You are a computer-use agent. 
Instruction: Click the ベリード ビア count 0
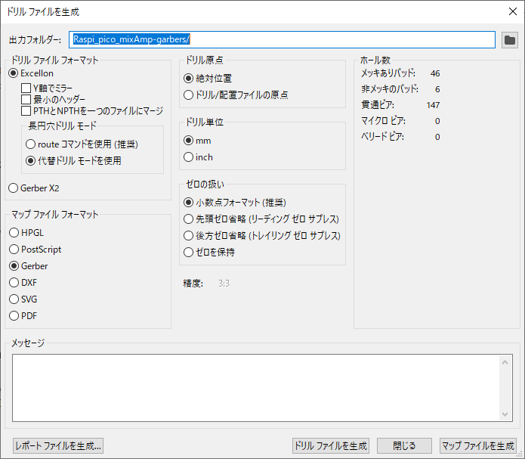[x=437, y=137]
